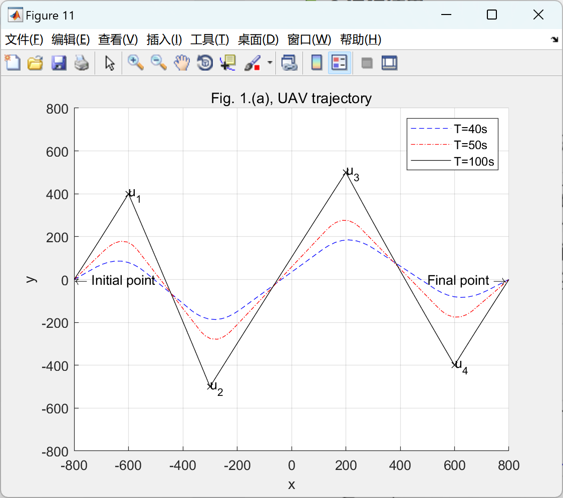The width and height of the screenshot is (563, 498).
Task: Select the Rotate 3D tool
Action: tap(205, 63)
